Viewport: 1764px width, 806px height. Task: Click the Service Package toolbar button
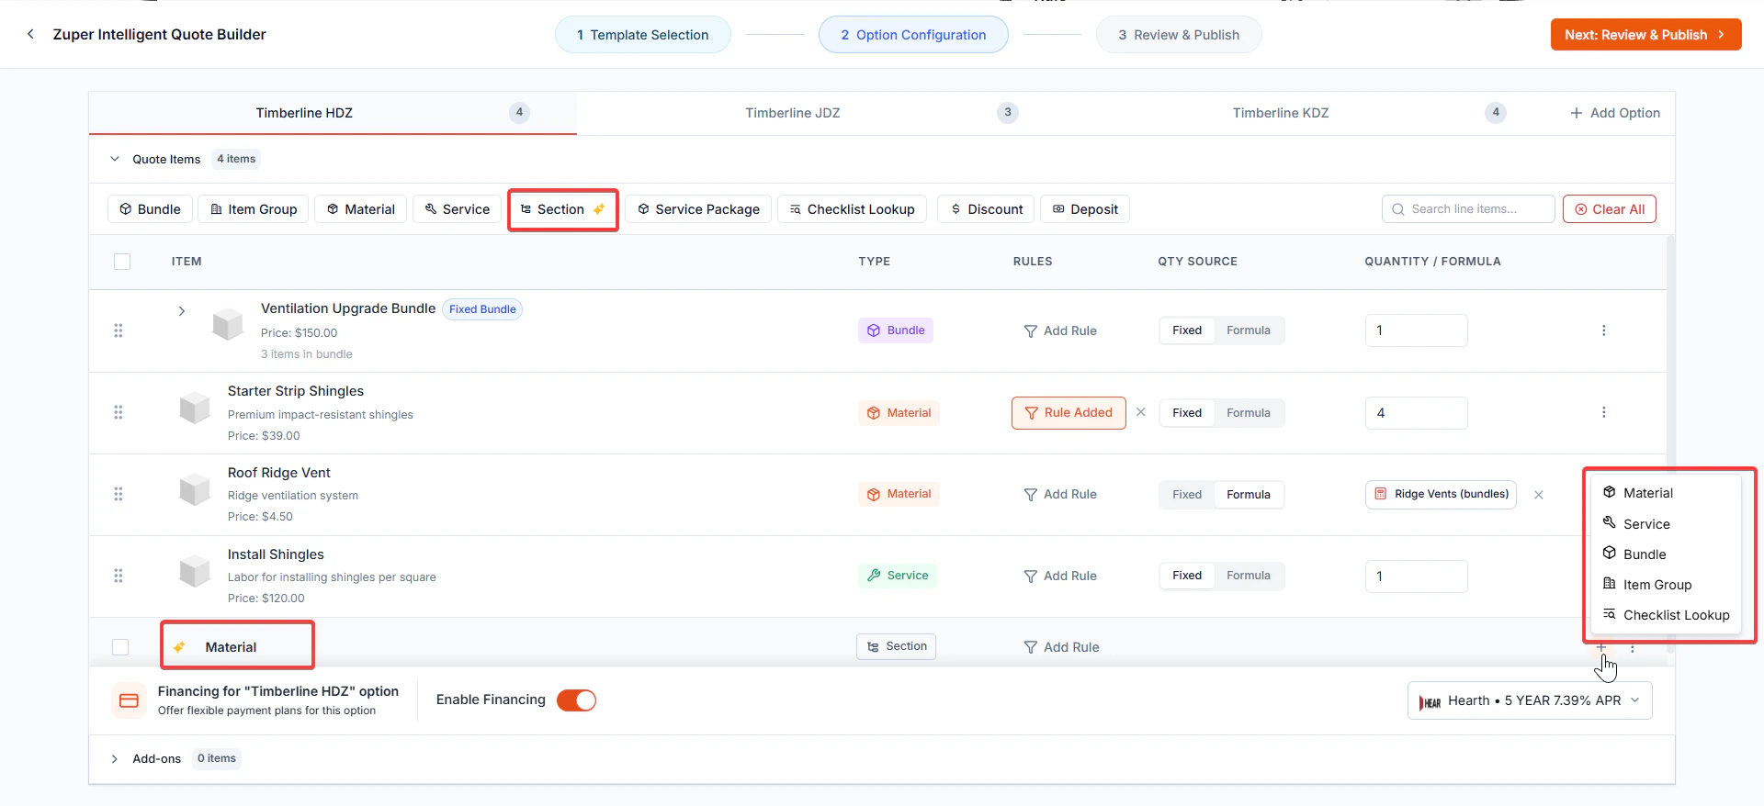(698, 209)
